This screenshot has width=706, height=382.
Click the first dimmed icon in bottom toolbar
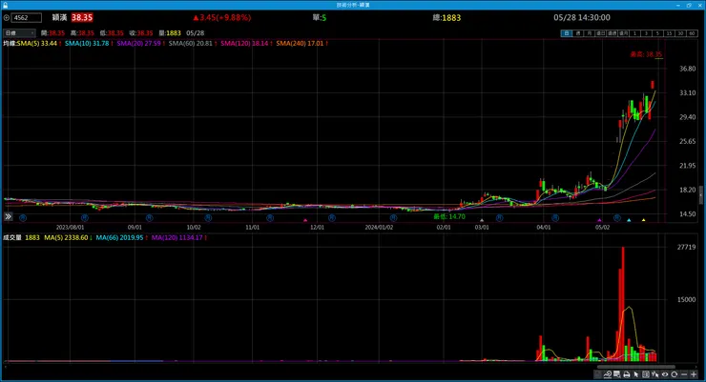click(x=598, y=374)
